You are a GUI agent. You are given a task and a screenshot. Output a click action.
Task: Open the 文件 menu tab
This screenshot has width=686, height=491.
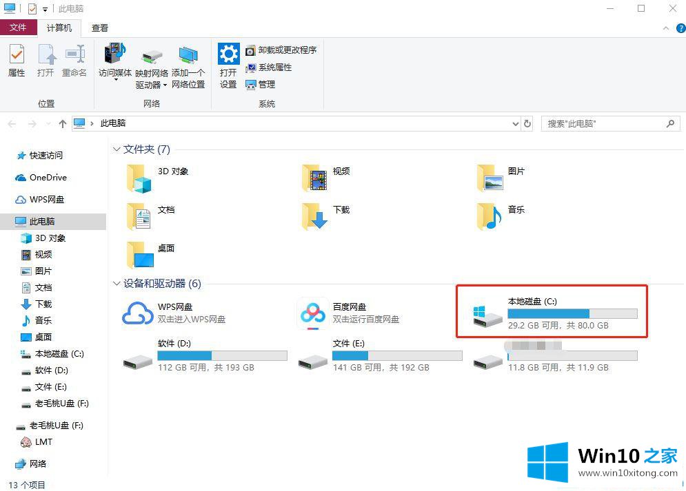(x=19, y=28)
